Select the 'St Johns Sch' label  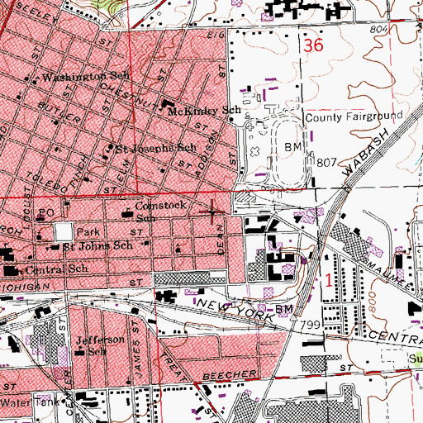pyautogui.click(x=97, y=245)
